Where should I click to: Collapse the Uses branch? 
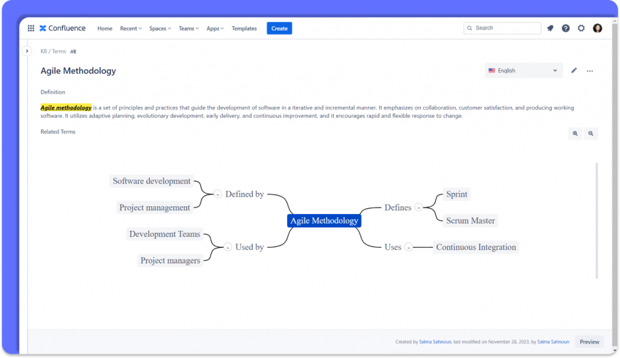409,247
